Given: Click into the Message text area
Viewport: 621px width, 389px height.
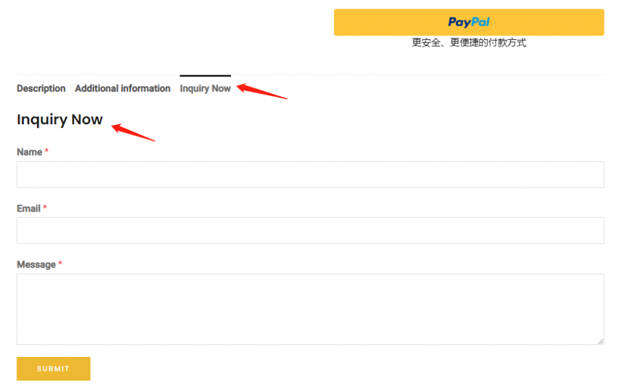Looking at the screenshot, I should (x=310, y=309).
